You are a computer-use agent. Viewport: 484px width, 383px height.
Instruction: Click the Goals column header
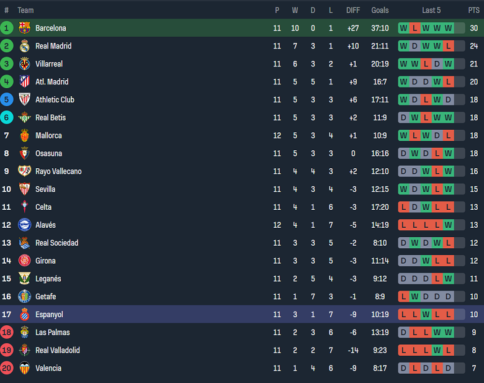click(380, 10)
